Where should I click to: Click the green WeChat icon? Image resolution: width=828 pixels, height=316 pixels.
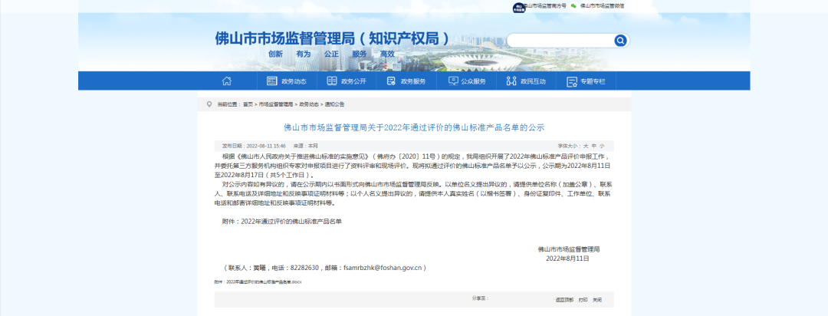574,6
